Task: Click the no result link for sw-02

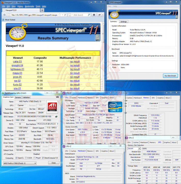Action: [x=75, y=81]
